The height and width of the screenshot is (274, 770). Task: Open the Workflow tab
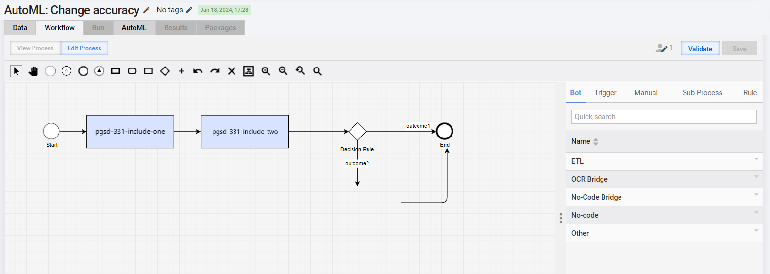60,28
